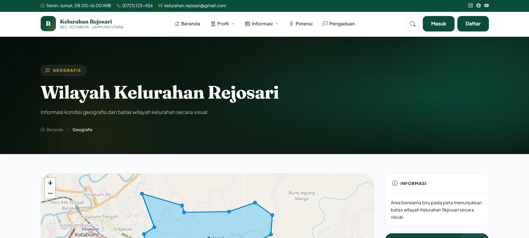Click the home icon in breadcrumb

43,129
